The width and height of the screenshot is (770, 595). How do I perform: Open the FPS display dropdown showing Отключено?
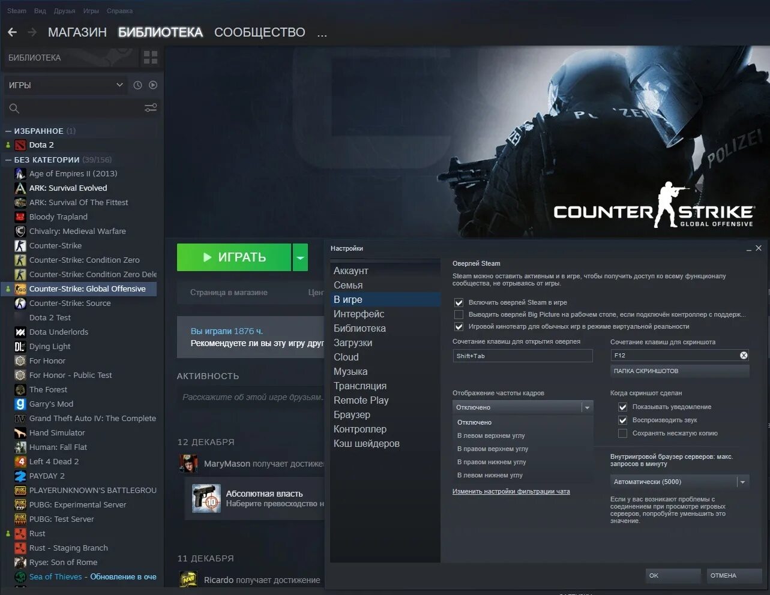(x=523, y=407)
